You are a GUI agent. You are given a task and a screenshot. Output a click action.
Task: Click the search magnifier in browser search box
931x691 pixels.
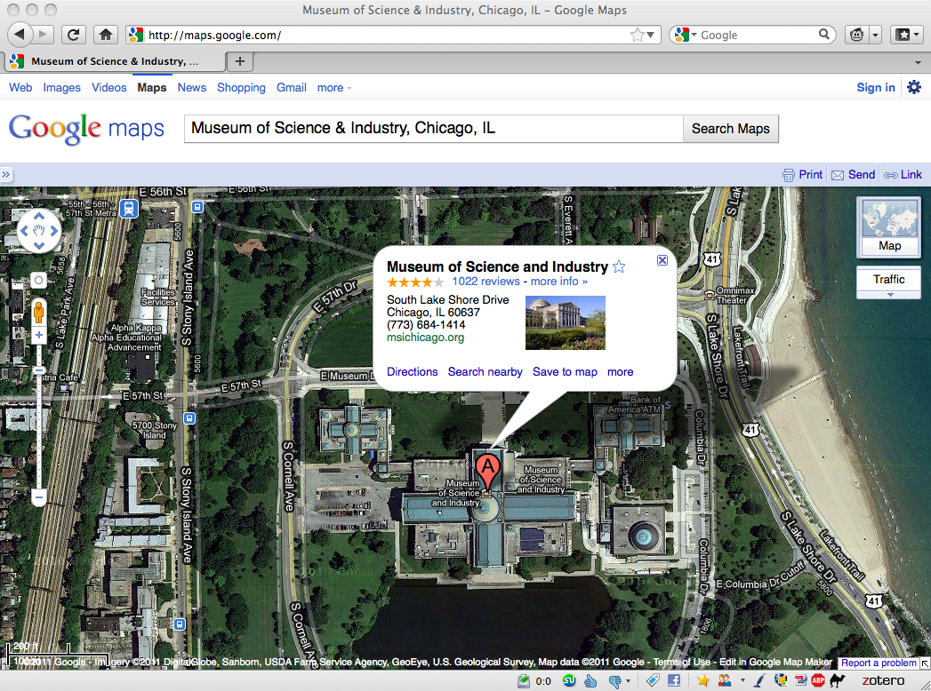[x=823, y=35]
